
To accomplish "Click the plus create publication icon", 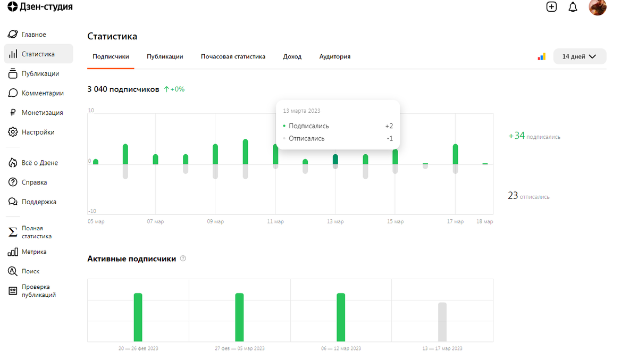I will [551, 7].
